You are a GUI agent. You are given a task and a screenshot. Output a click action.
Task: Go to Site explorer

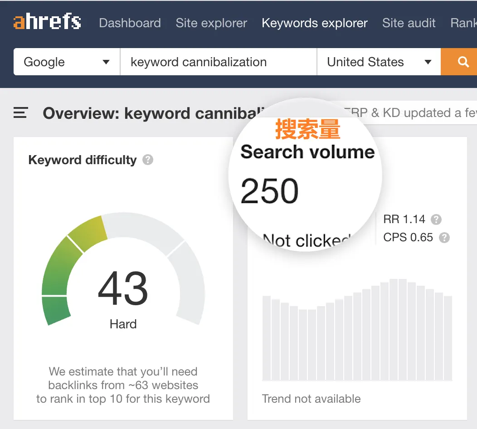[211, 23]
